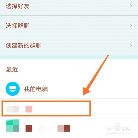The image size is (138, 138).
Task: Click the pink blurred contact name
Action: pyautogui.click(x=29, y=109)
